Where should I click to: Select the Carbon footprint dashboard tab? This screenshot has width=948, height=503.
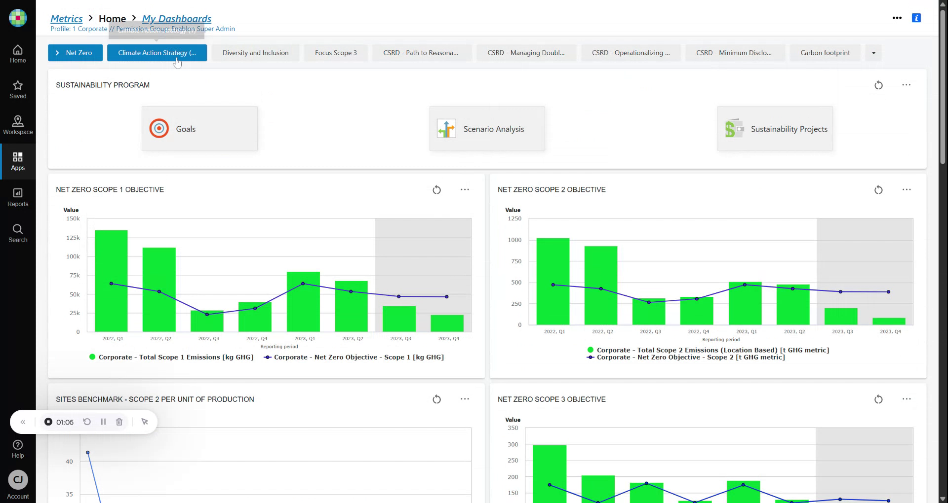825,53
